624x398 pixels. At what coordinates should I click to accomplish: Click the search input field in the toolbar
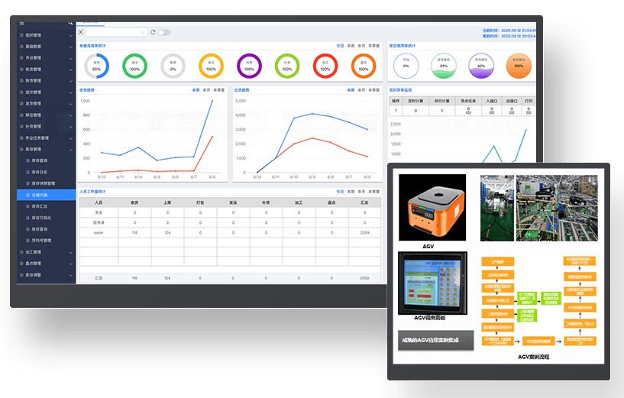tap(113, 32)
